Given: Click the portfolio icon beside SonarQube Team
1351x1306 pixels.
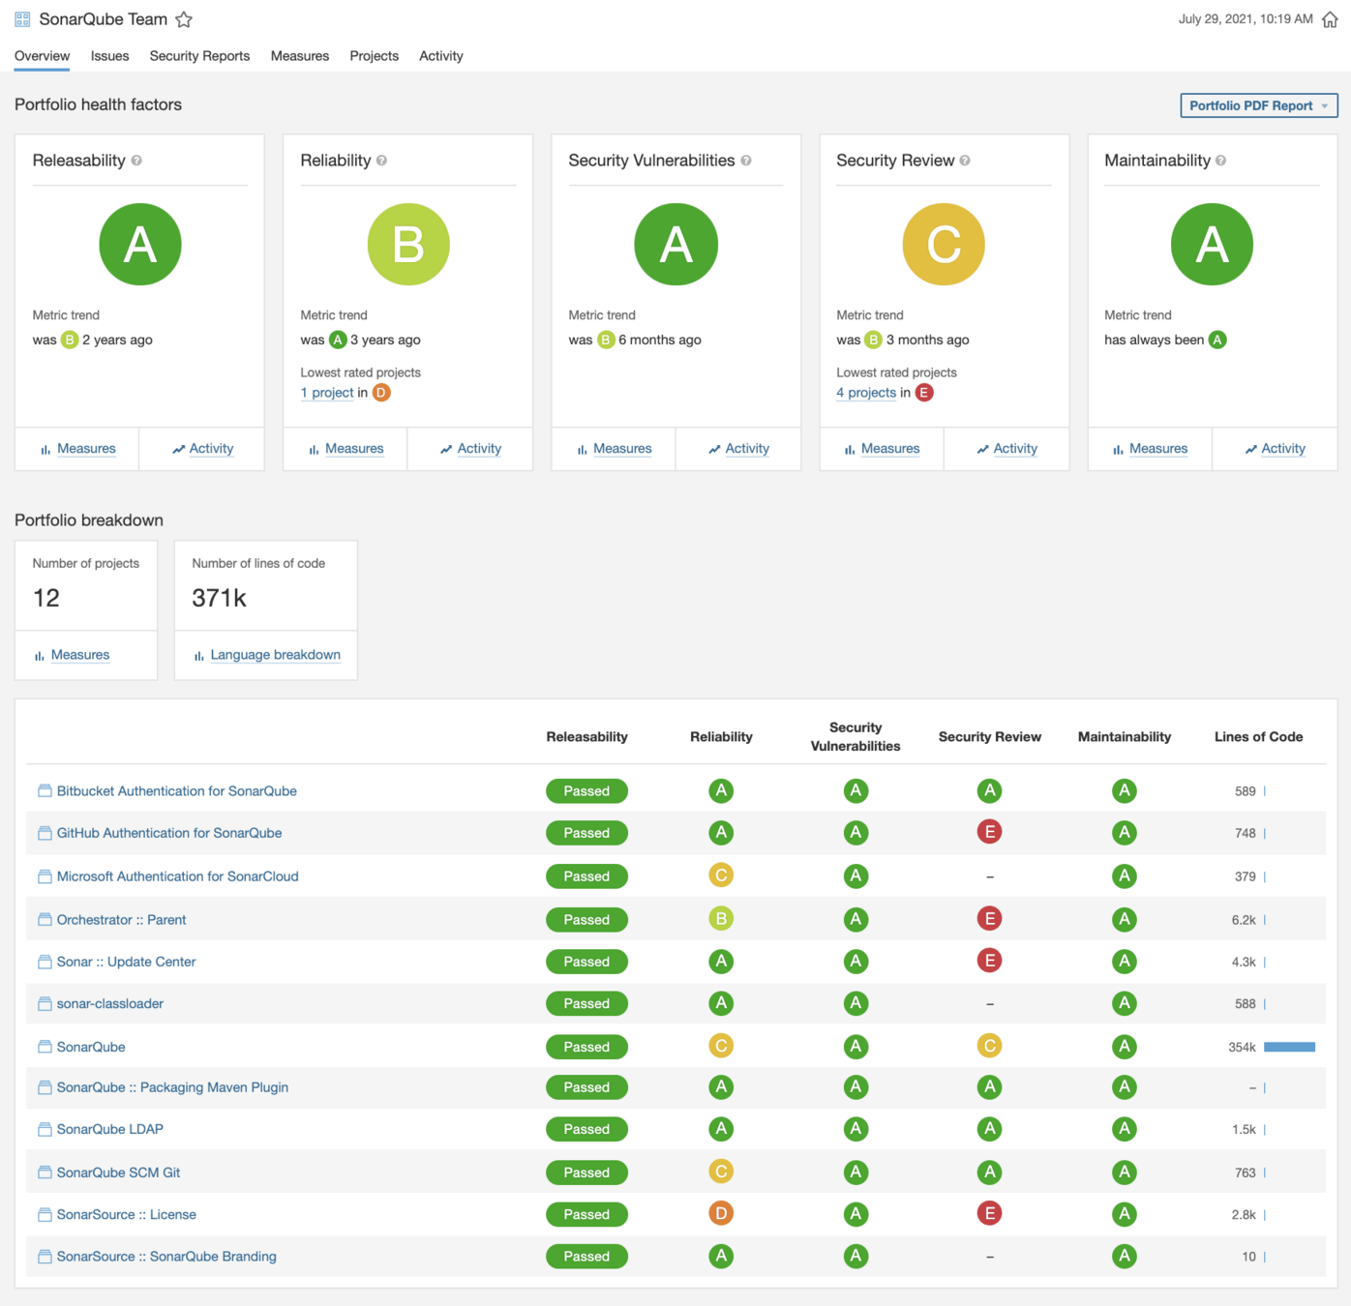Looking at the screenshot, I should (22, 19).
